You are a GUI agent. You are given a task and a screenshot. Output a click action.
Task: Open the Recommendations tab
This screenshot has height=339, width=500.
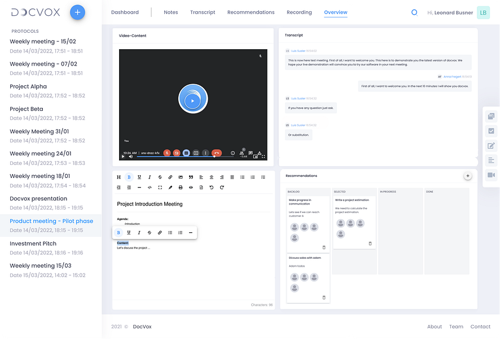pyautogui.click(x=251, y=12)
